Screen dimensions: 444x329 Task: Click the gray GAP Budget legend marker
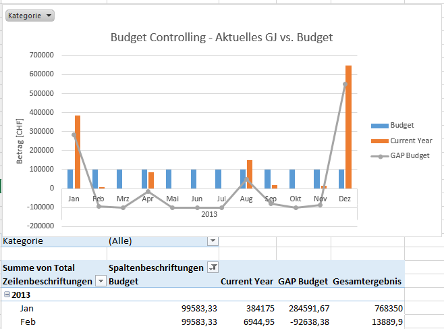[x=380, y=156]
